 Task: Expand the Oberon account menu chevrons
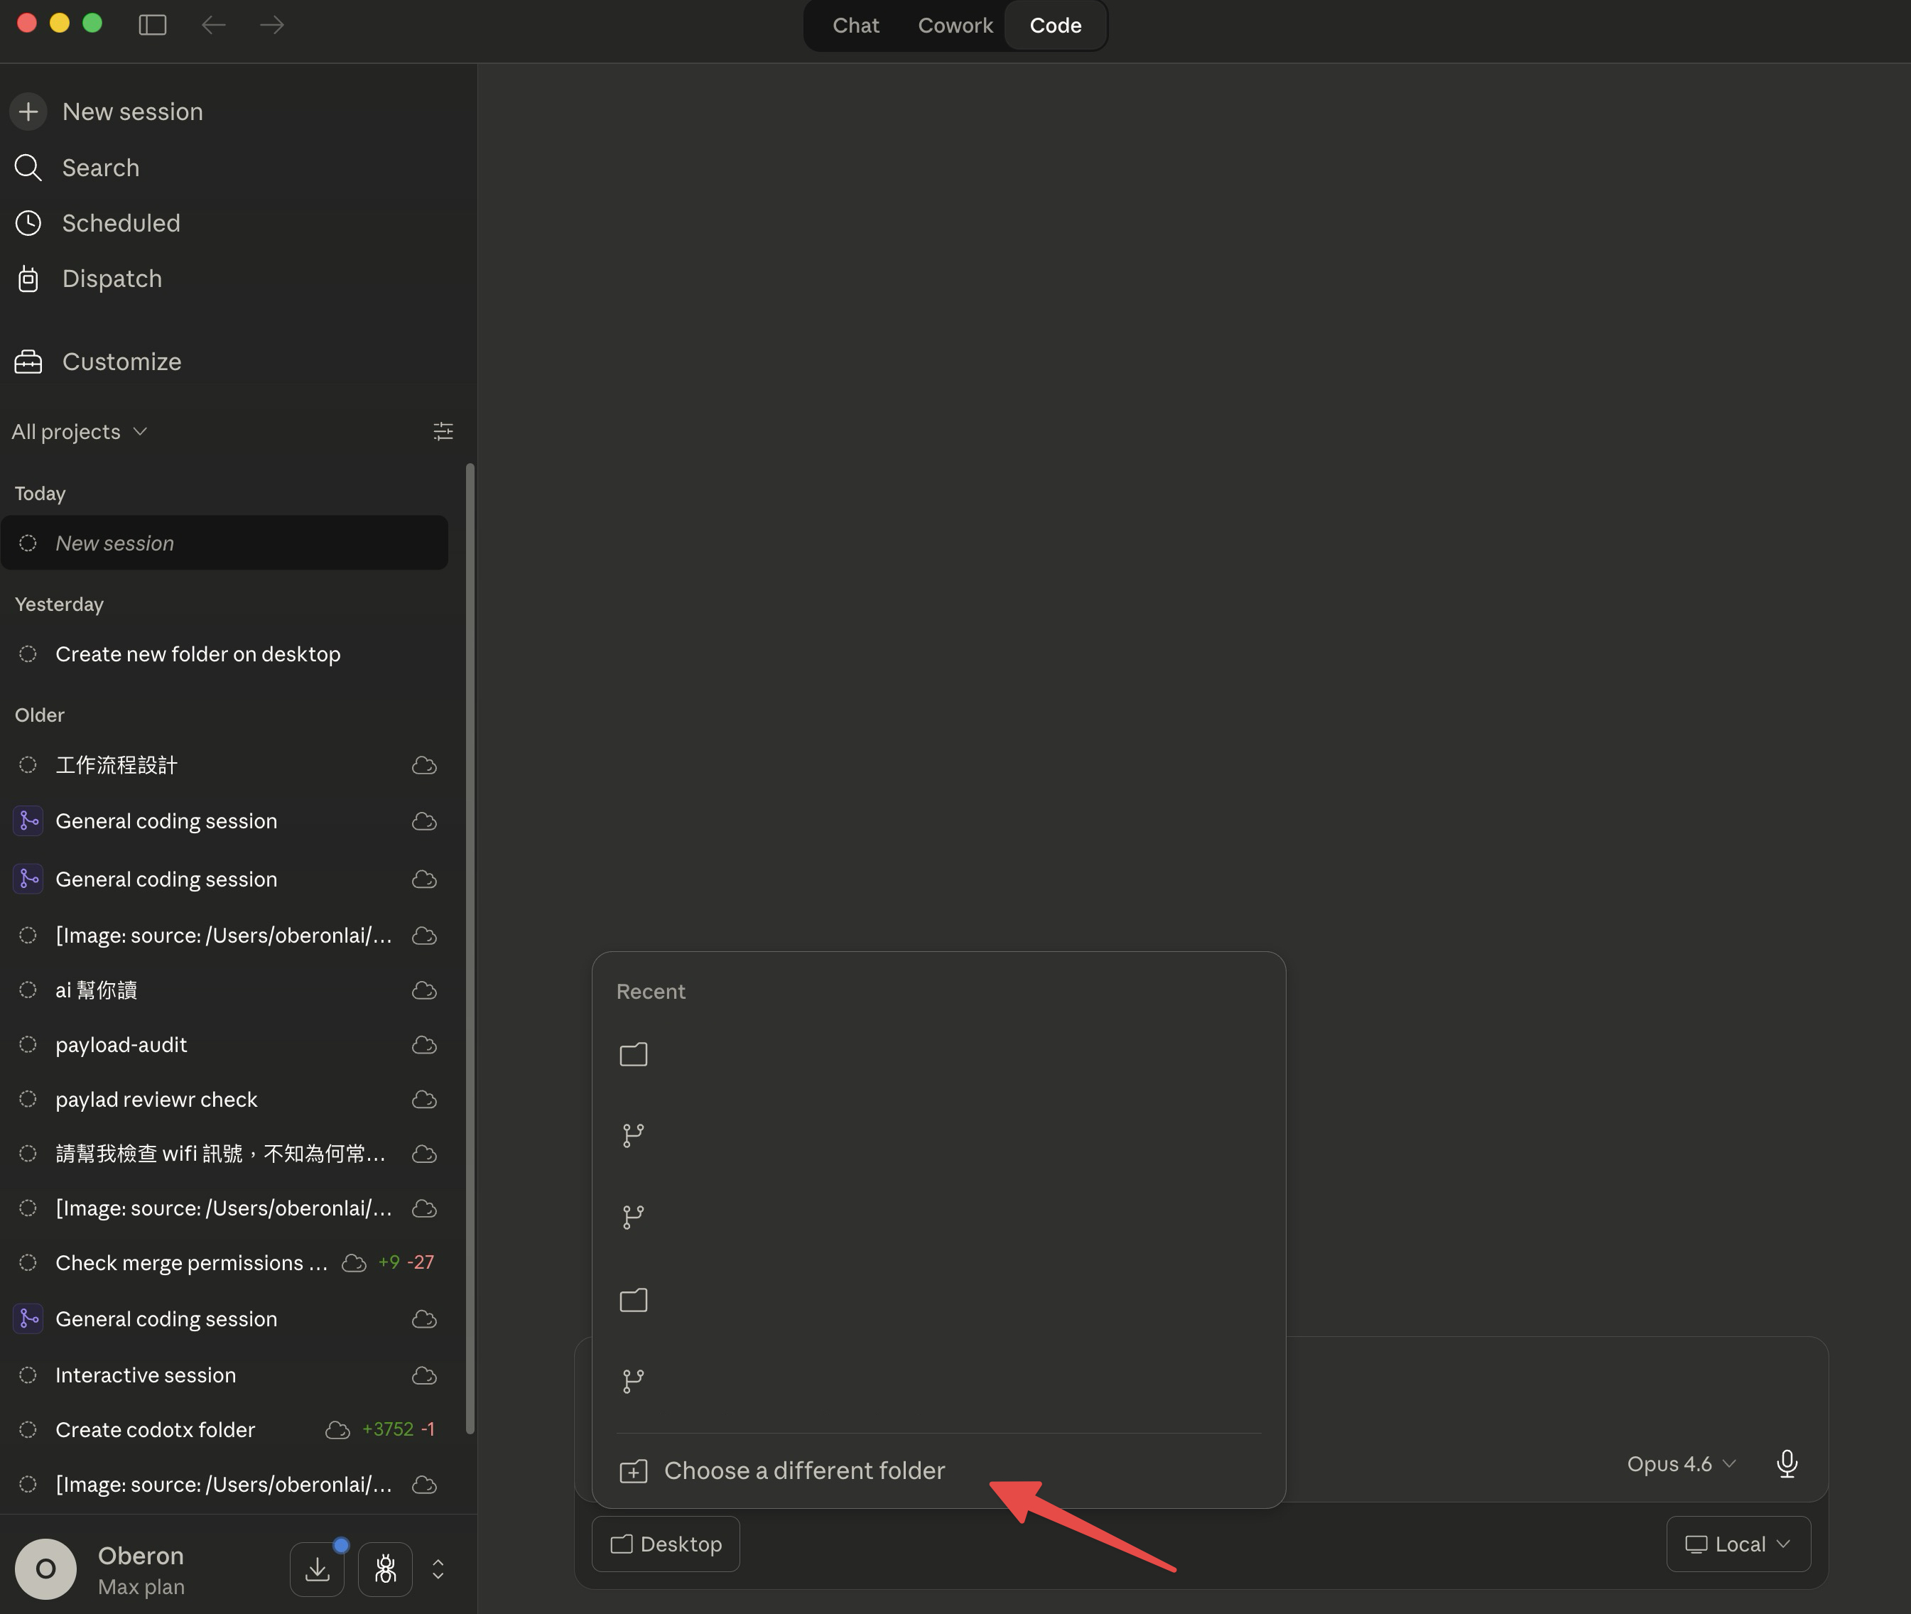pyautogui.click(x=438, y=1569)
